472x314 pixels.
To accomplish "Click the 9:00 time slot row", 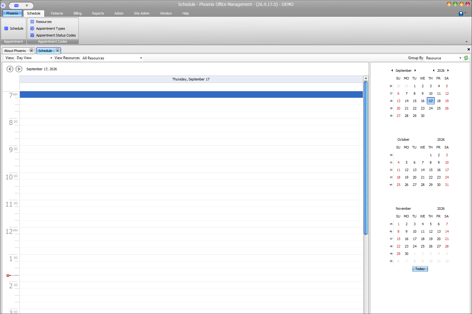I will 191,149.
